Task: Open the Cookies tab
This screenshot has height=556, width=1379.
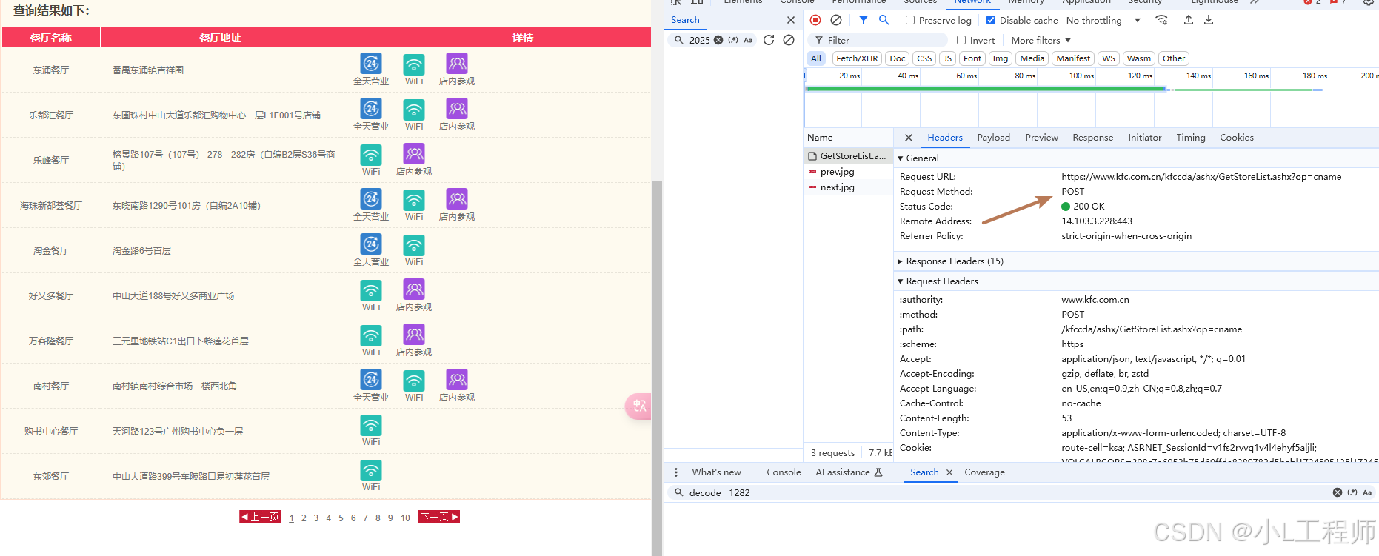Action: (1236, 138)
